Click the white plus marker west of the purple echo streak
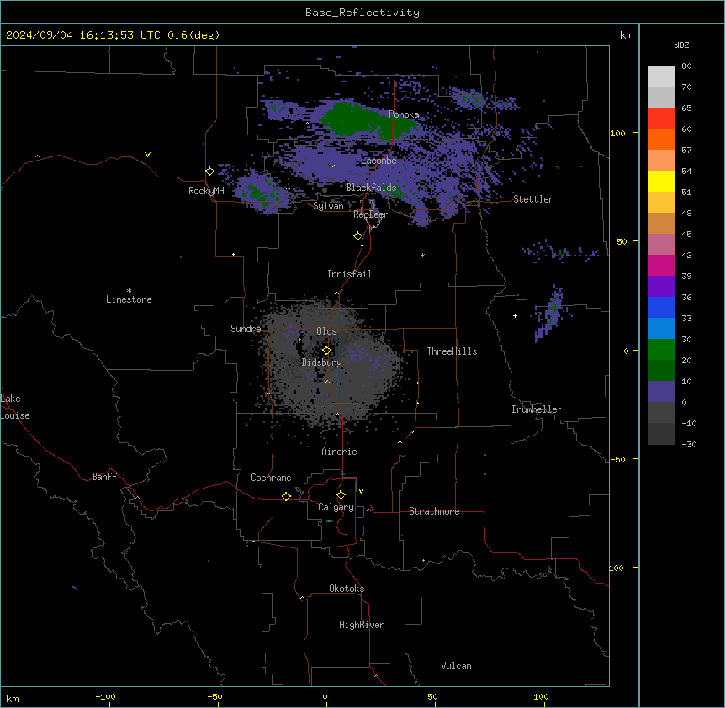The image size is (725, 708). tap(515, 315)
